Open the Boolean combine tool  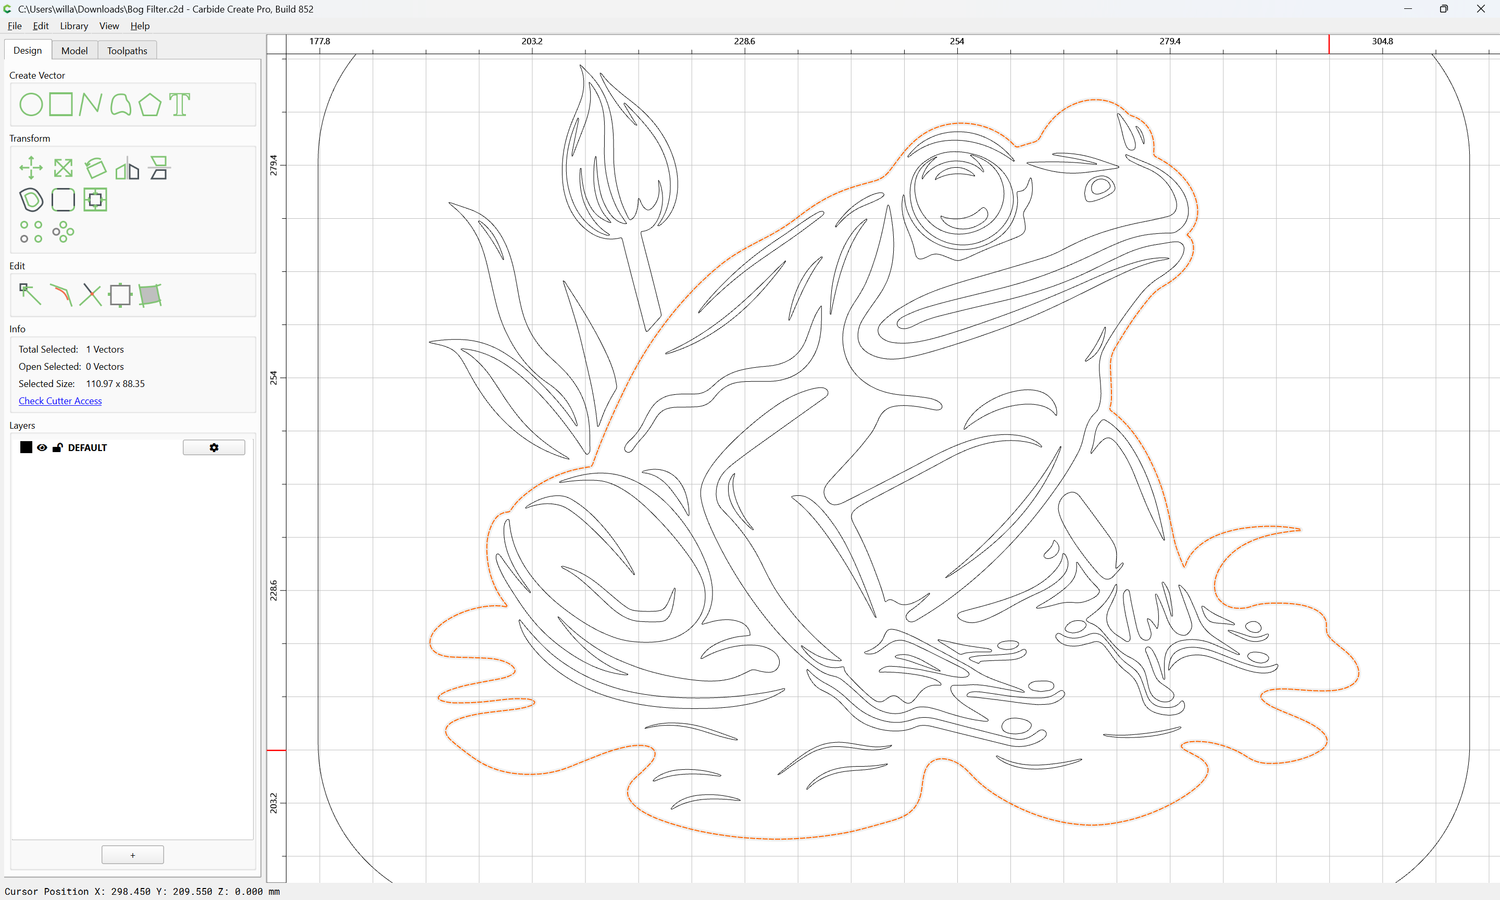pyautogui.click(x=95, y=199)
